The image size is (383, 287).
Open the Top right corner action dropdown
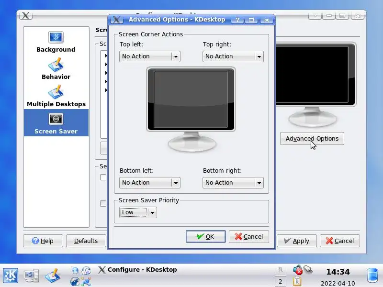233,56
